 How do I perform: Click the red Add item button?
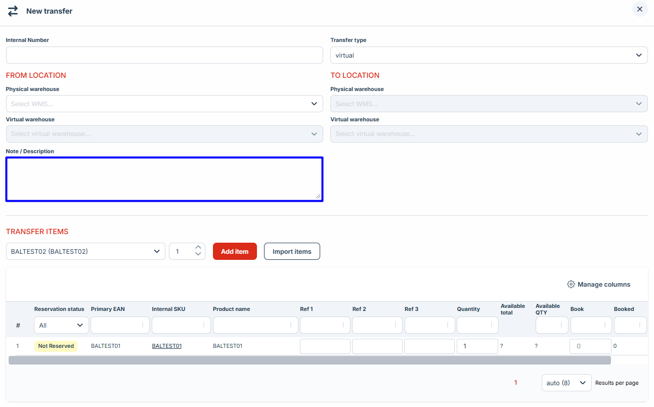[x=235, y=251]
